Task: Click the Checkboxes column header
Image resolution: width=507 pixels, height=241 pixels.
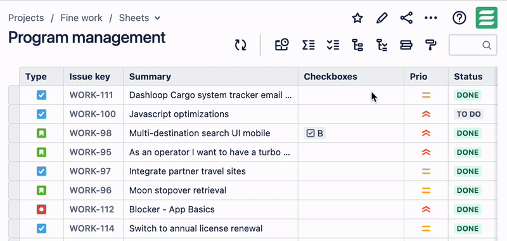Action: pyautogui.click(x=351, y=76)
